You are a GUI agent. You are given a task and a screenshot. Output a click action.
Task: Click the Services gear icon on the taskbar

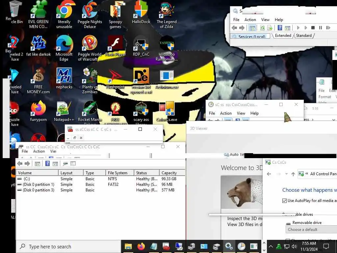pos(229,246)
